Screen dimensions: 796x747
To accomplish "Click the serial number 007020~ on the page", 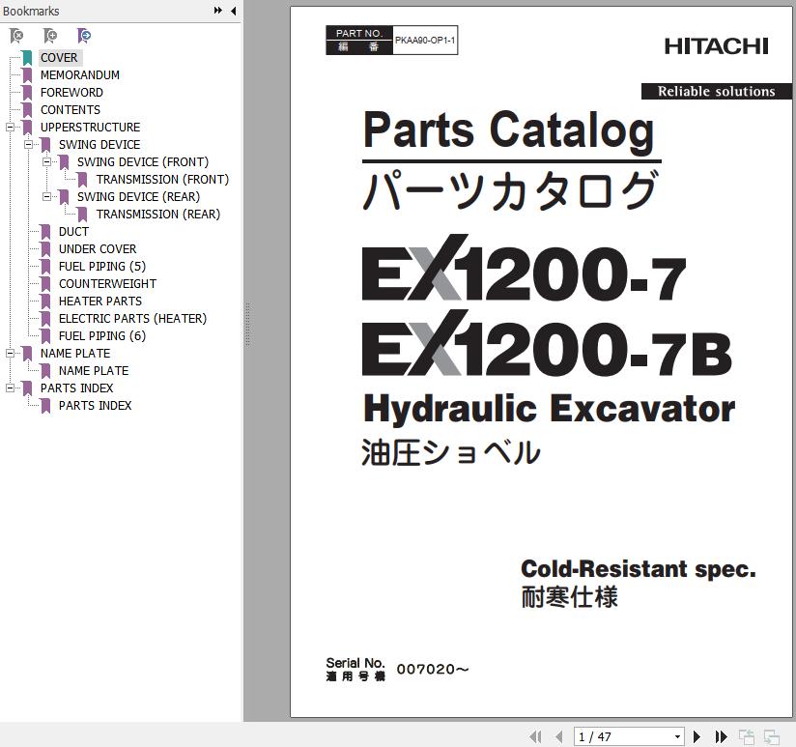I will click(433, 670).
